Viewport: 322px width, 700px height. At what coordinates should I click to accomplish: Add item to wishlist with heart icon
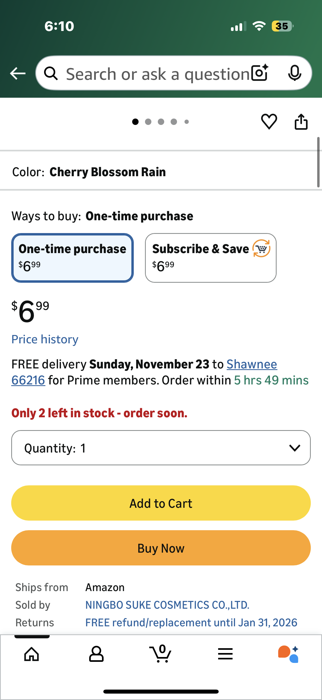click(x=269, y=121)
